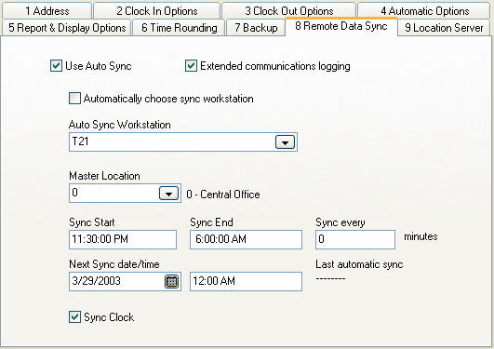The image size is (494, 349).
Task: Switch to 3 Clock Out Options tab
Action: coord(288,11)
